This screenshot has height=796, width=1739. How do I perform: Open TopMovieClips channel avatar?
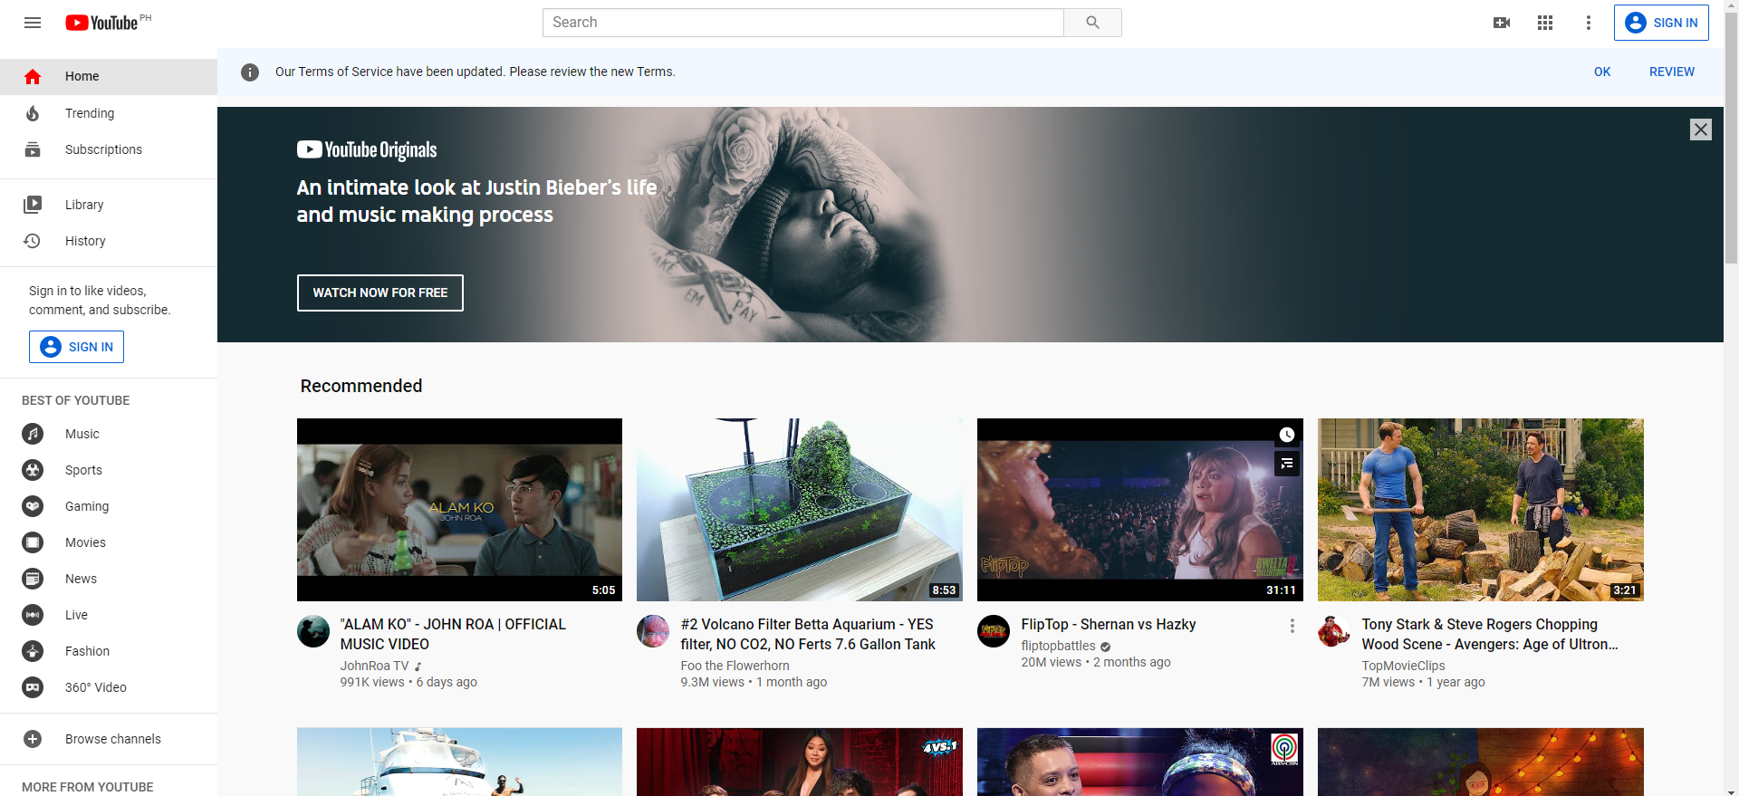click(x=1334, y=631)
